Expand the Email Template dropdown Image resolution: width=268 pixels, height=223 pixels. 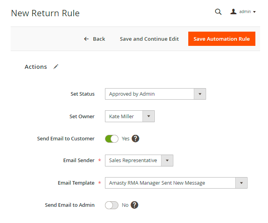(x=176, y=183)
